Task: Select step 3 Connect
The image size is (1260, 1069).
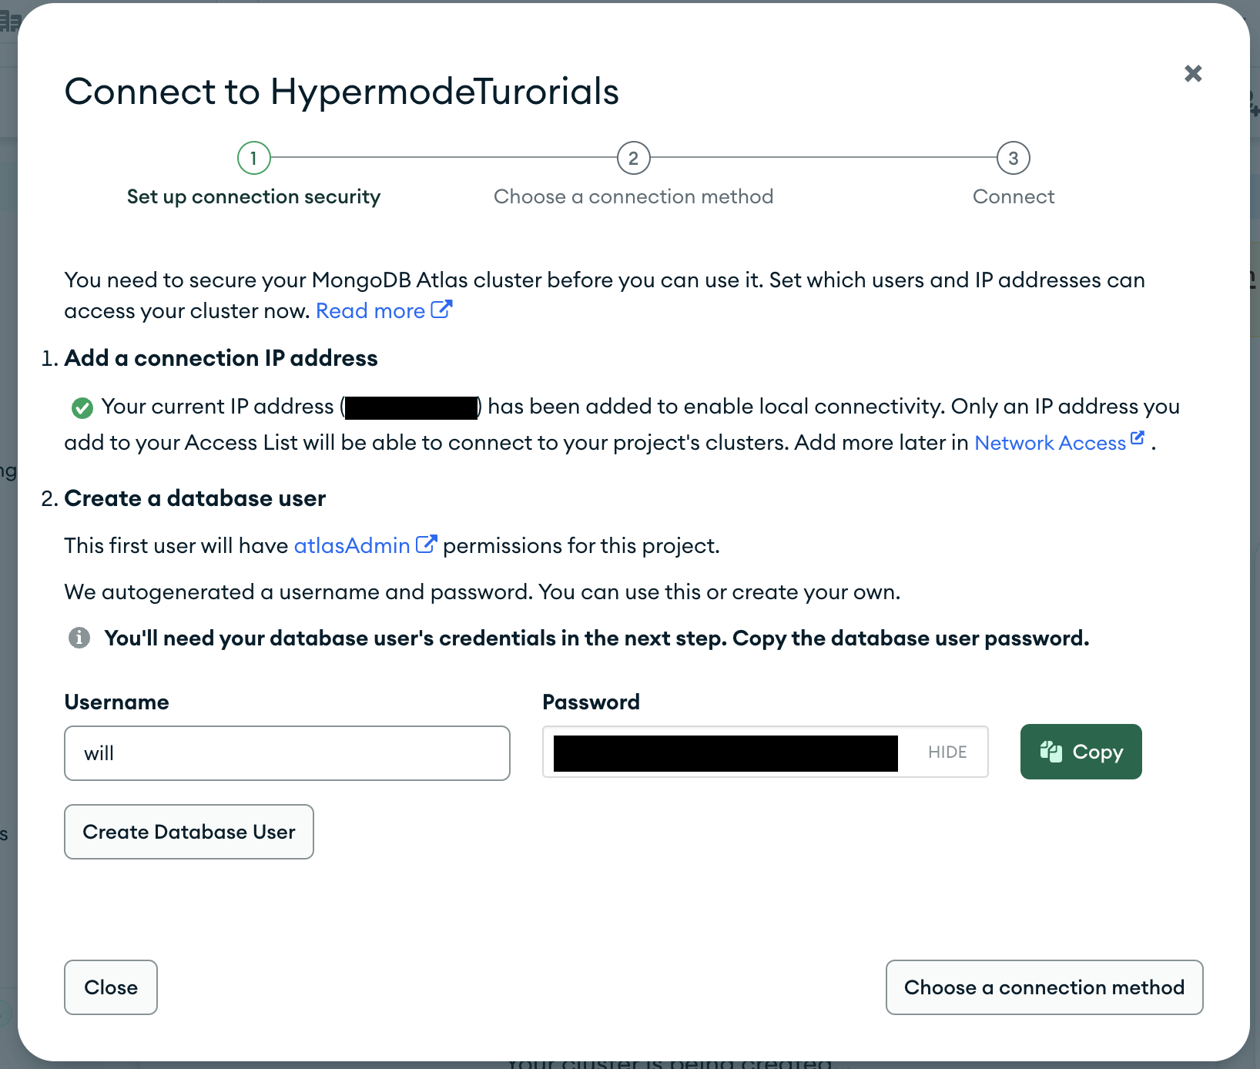Action: click(x=1013, y=158)
